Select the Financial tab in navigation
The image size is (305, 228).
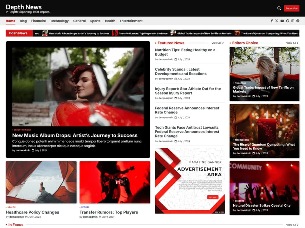38,21
